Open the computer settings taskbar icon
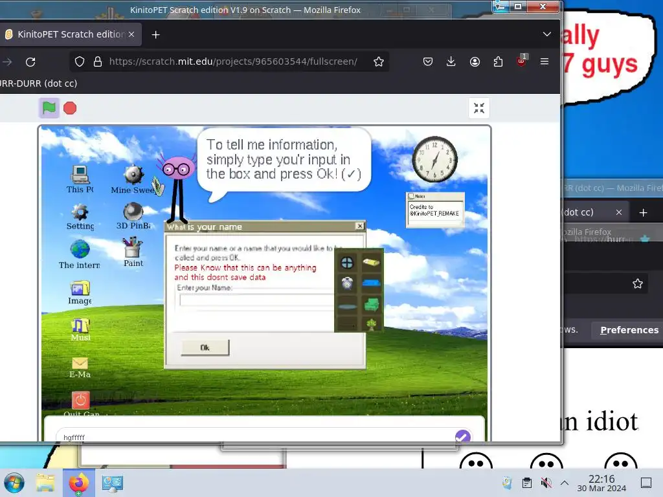This screenshot has width=663, height=497. click(x=113, y=483)
